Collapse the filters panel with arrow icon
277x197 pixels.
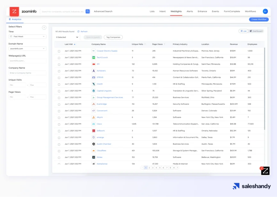click(x=44, y=28)
